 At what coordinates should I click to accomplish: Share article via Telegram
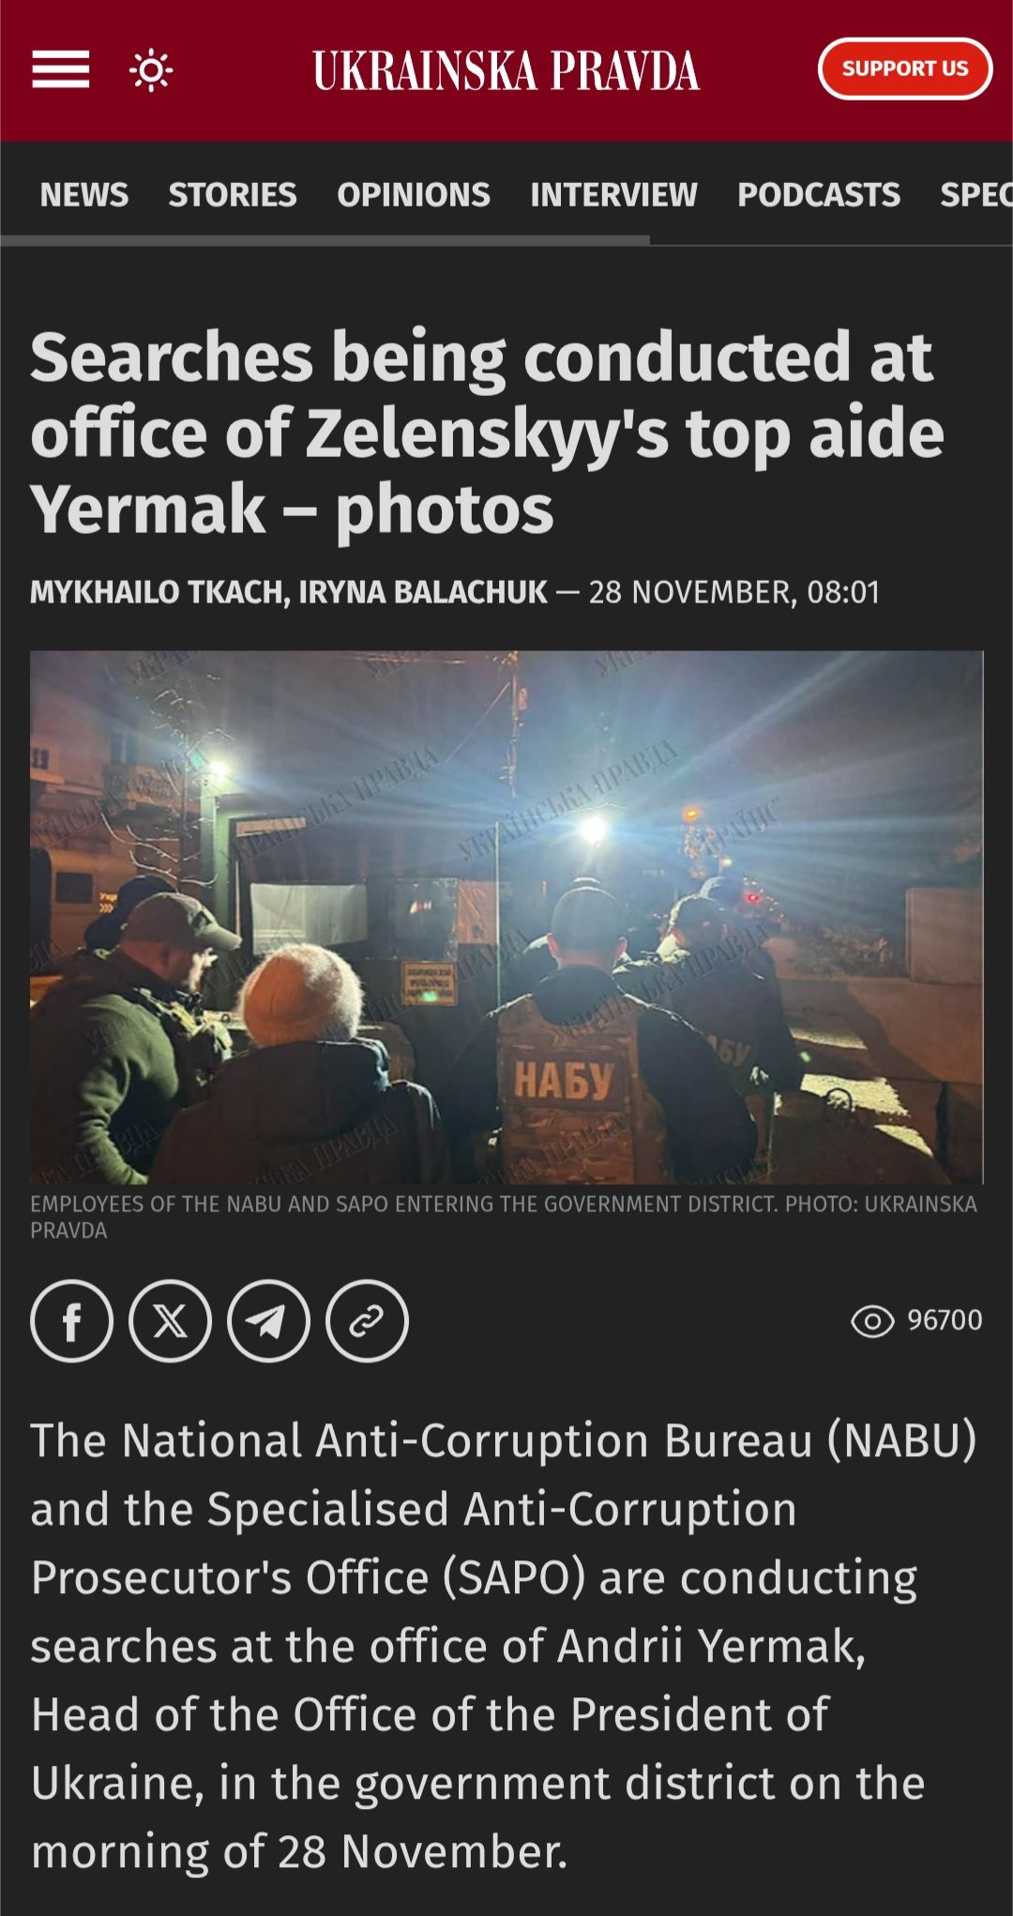(269, 1321)
